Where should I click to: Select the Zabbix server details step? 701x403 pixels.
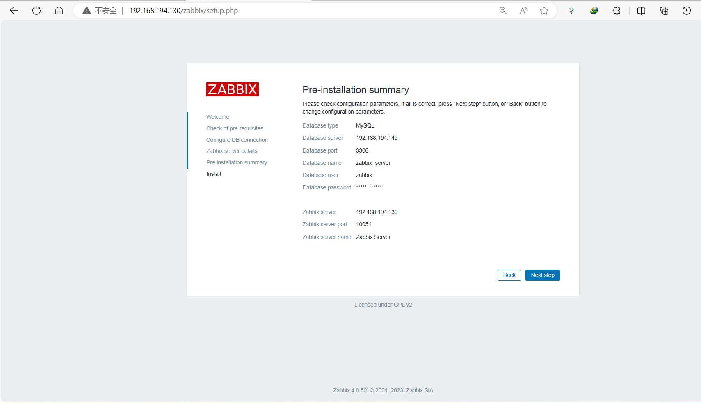point(232,151)
